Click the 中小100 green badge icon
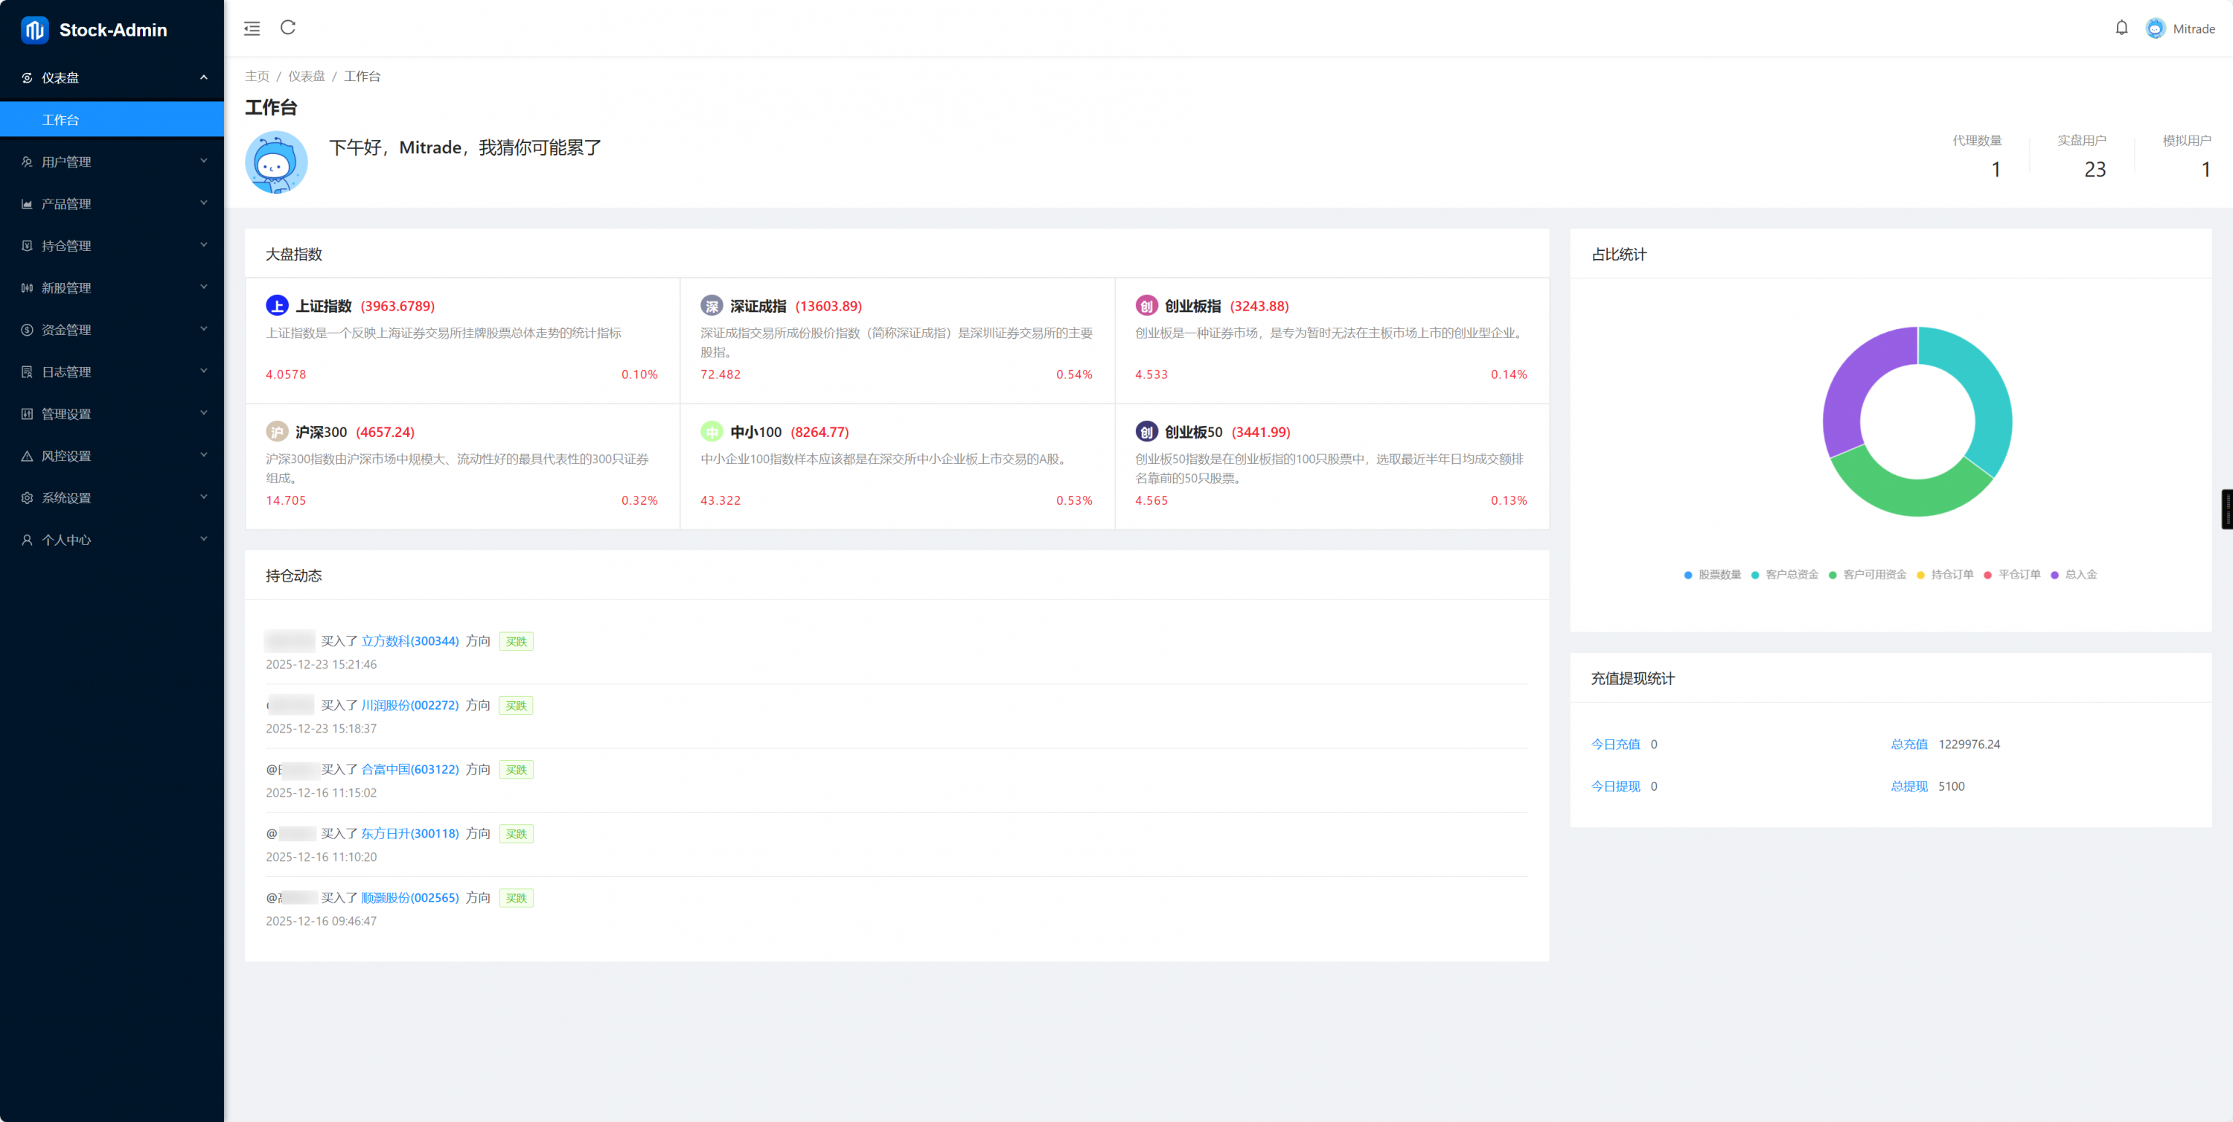Viewport: 2233px width, 1122px height. [711, 432]
